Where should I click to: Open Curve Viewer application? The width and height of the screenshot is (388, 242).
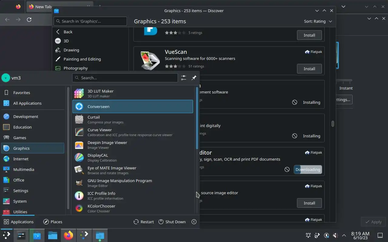(x=133, y=132)
